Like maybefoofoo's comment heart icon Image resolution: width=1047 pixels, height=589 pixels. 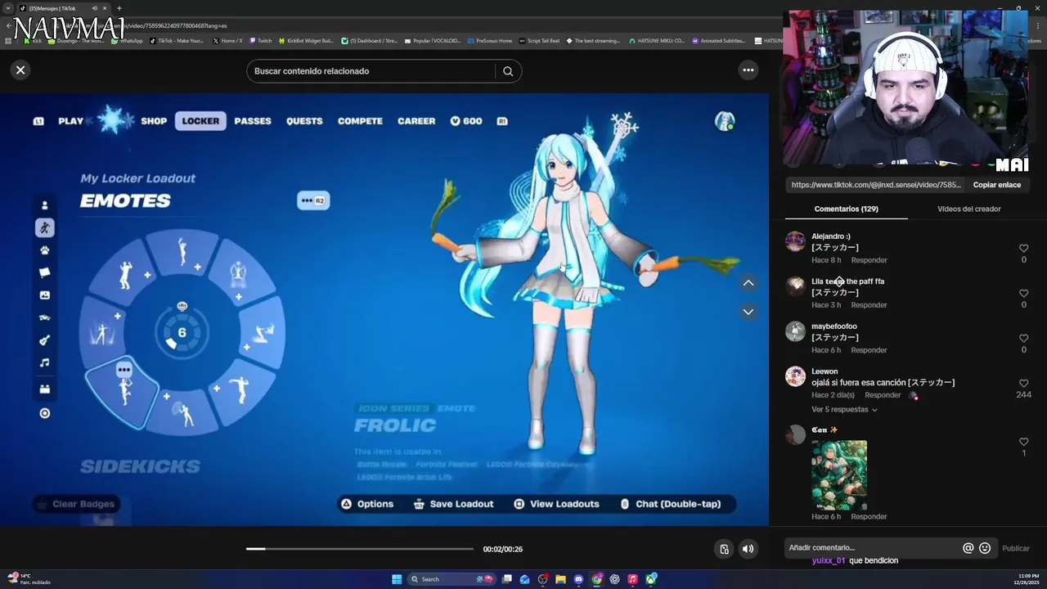coord(1023,339)
